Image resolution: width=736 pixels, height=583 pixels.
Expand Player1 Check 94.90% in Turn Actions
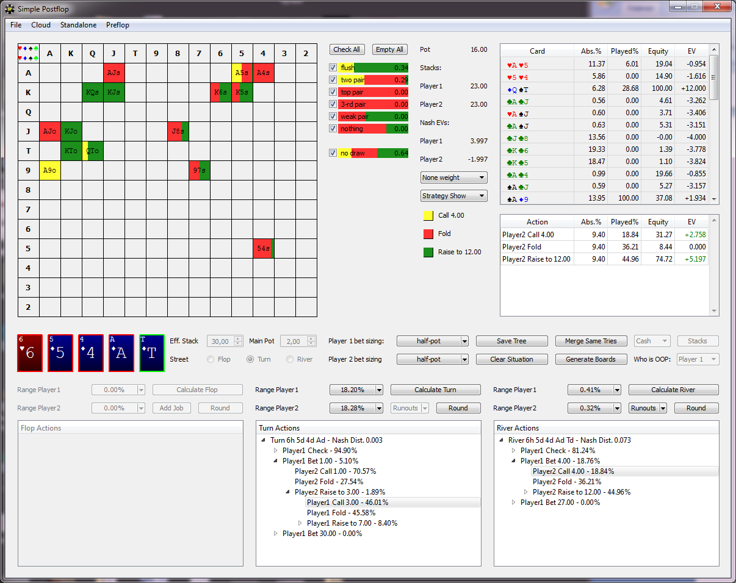(x=276, y=451)
